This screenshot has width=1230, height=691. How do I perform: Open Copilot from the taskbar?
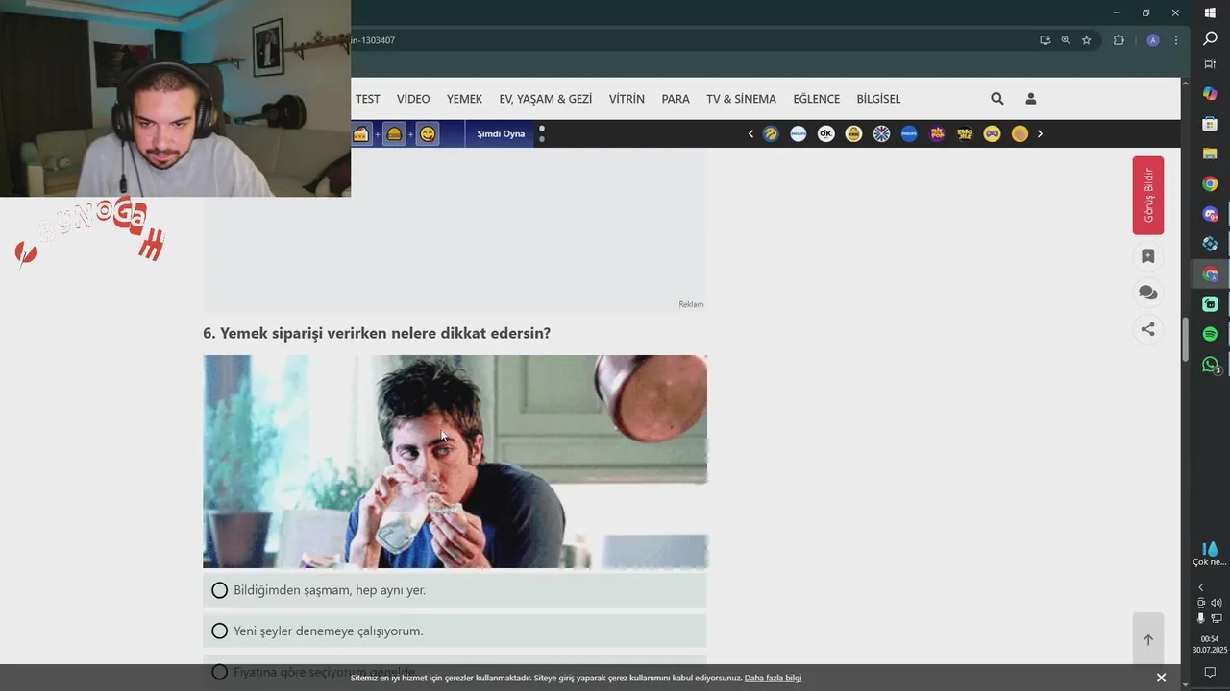[1210, 93]
